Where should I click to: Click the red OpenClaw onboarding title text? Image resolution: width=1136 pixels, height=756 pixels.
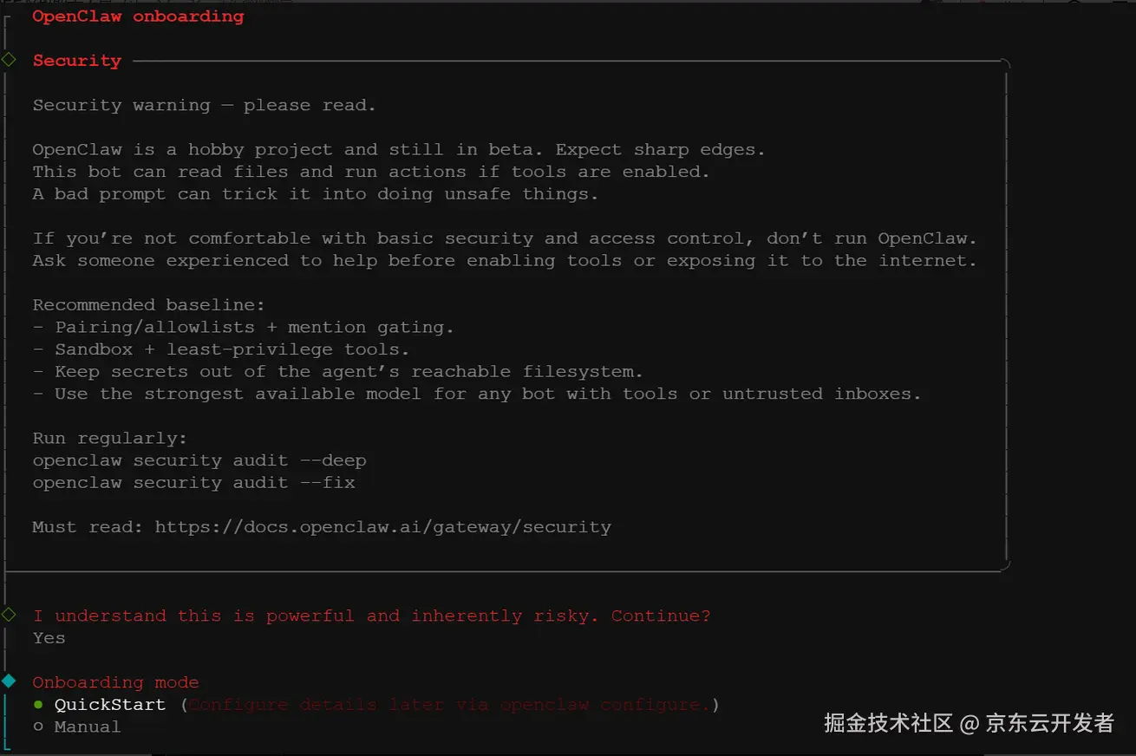pyautogui.click(x=138, y=16)
